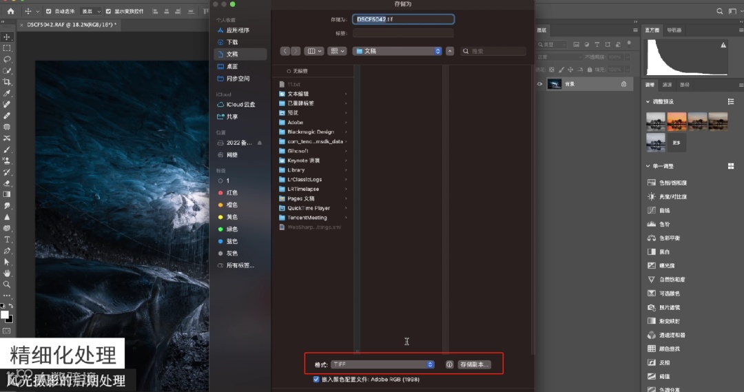Go back with the dialog's back arrow

click(285, 51)
